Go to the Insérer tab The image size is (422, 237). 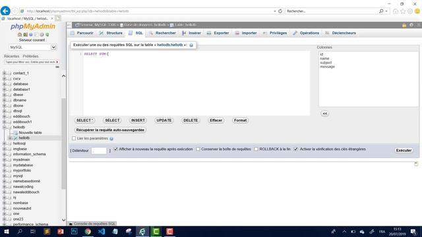point(191,33)
